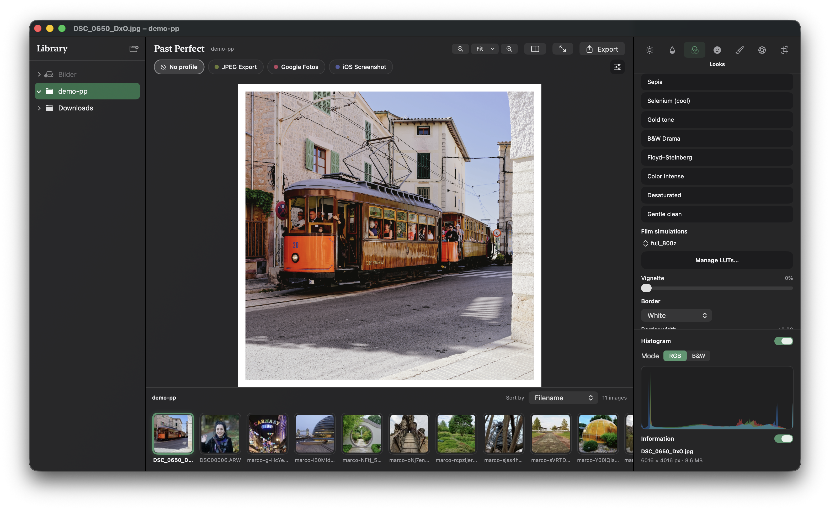Screen dimensions: 830x510
Task: Open the light adjustments sun icon tab
Action: (649, 50)
